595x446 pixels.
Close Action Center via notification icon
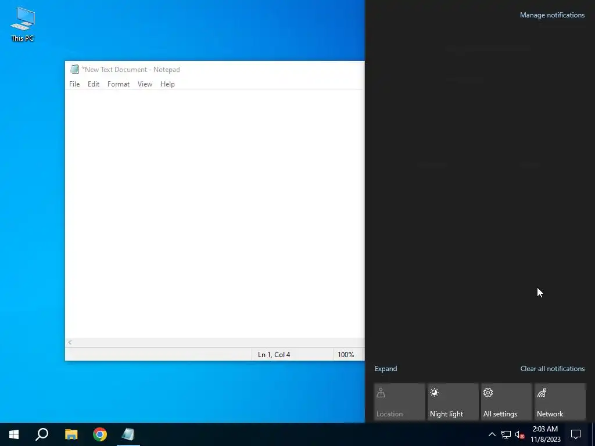coord(576,434)
